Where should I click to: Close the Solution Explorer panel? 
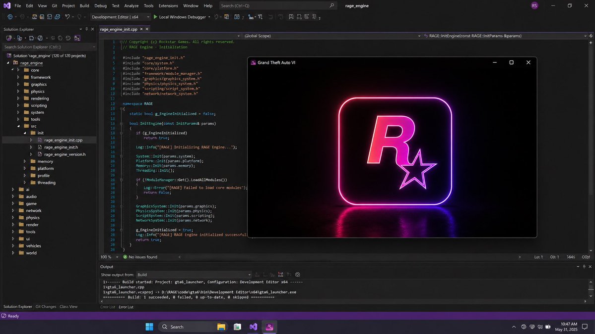point(92,29)
